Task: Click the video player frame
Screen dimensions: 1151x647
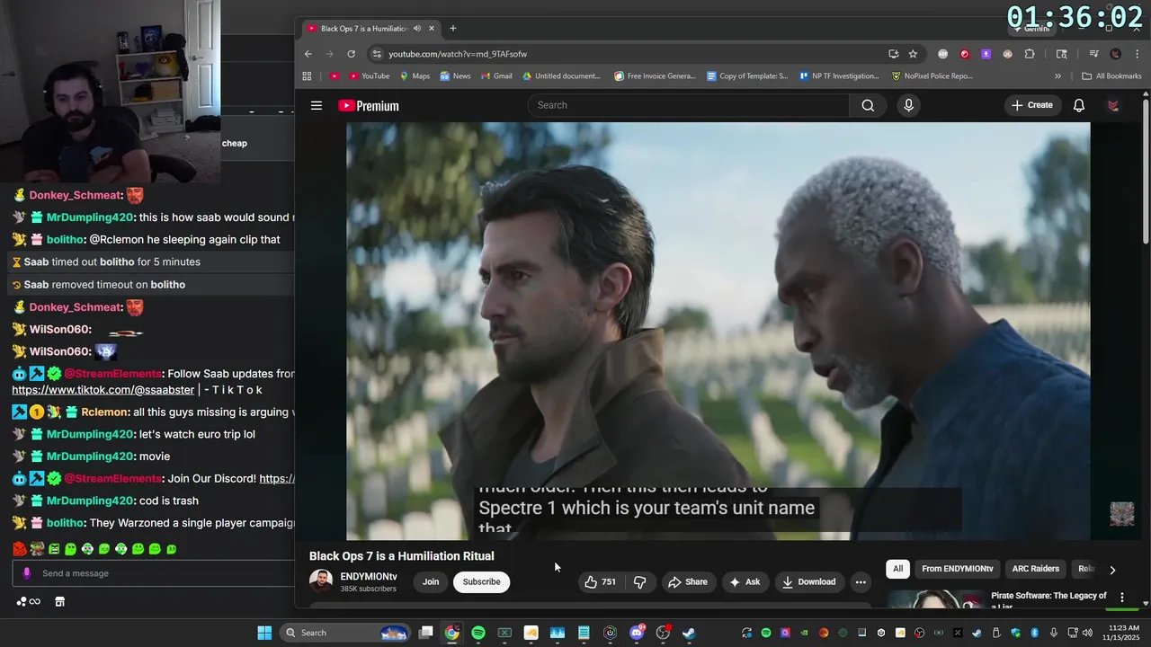Action: [x=718, y=331]
